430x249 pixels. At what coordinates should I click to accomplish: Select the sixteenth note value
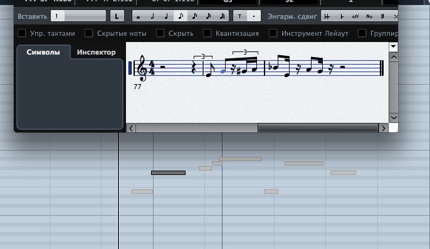pyautogui.click(x=195, y=16)
